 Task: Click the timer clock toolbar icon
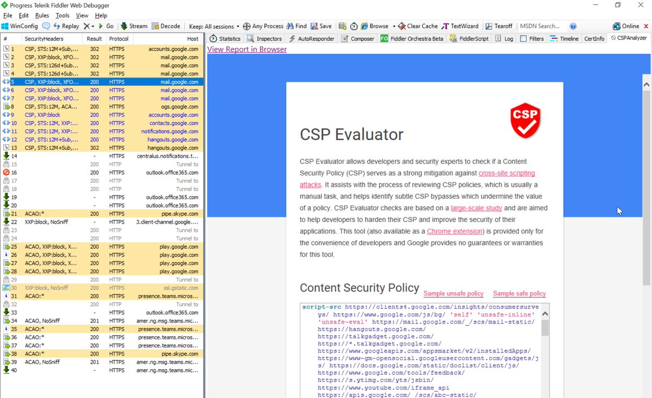pyautogui.click(x=354, y=26)
